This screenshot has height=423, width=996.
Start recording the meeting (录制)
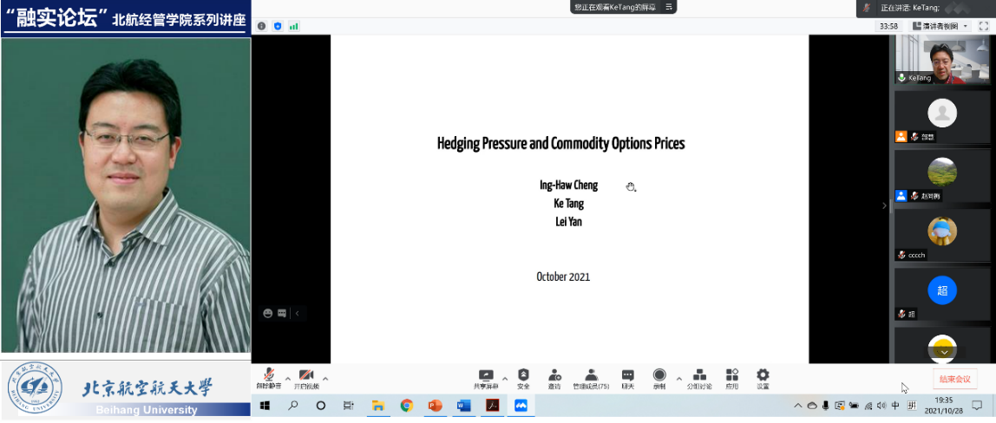pyautogui.click(x=659, y=377)
